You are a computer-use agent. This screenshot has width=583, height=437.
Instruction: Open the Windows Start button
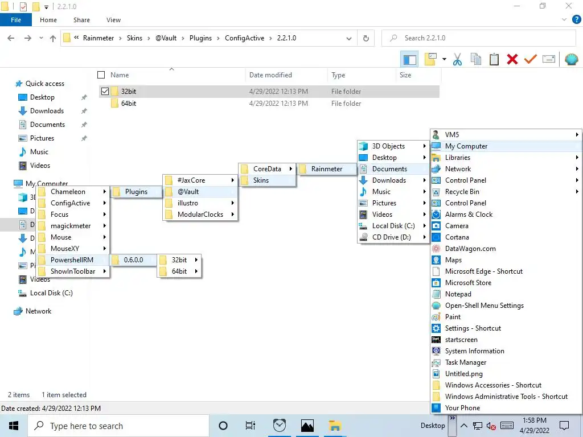[14, 426]
